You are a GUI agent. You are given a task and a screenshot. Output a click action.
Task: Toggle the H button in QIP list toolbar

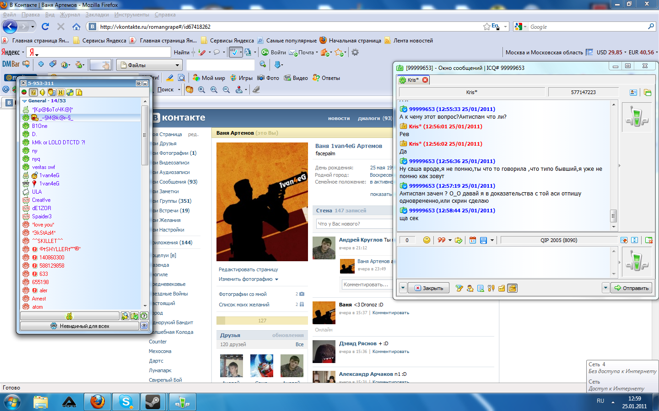pos(60,92)
